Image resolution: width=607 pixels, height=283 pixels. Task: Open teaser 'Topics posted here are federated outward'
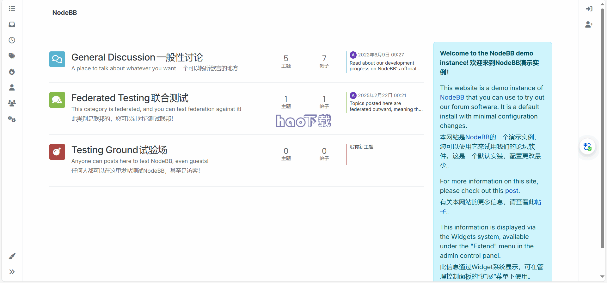[x=386, y=106]
